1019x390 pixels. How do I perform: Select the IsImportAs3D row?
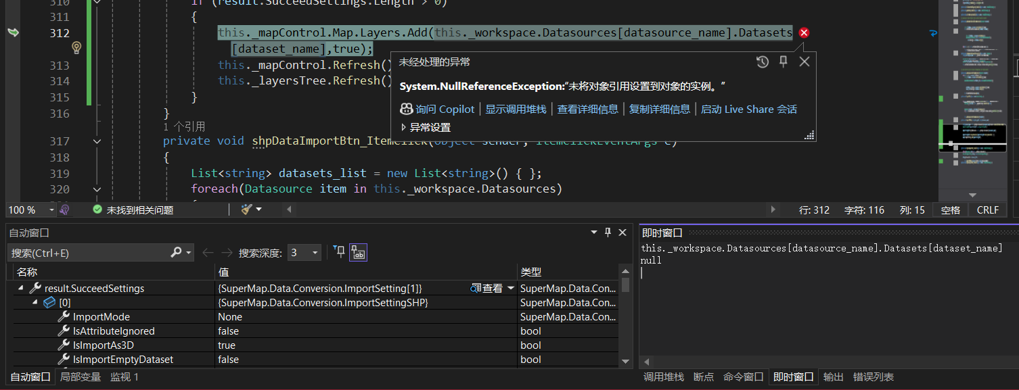pos(315,345)
